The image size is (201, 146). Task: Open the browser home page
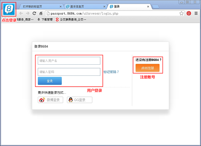click(41, 13)
